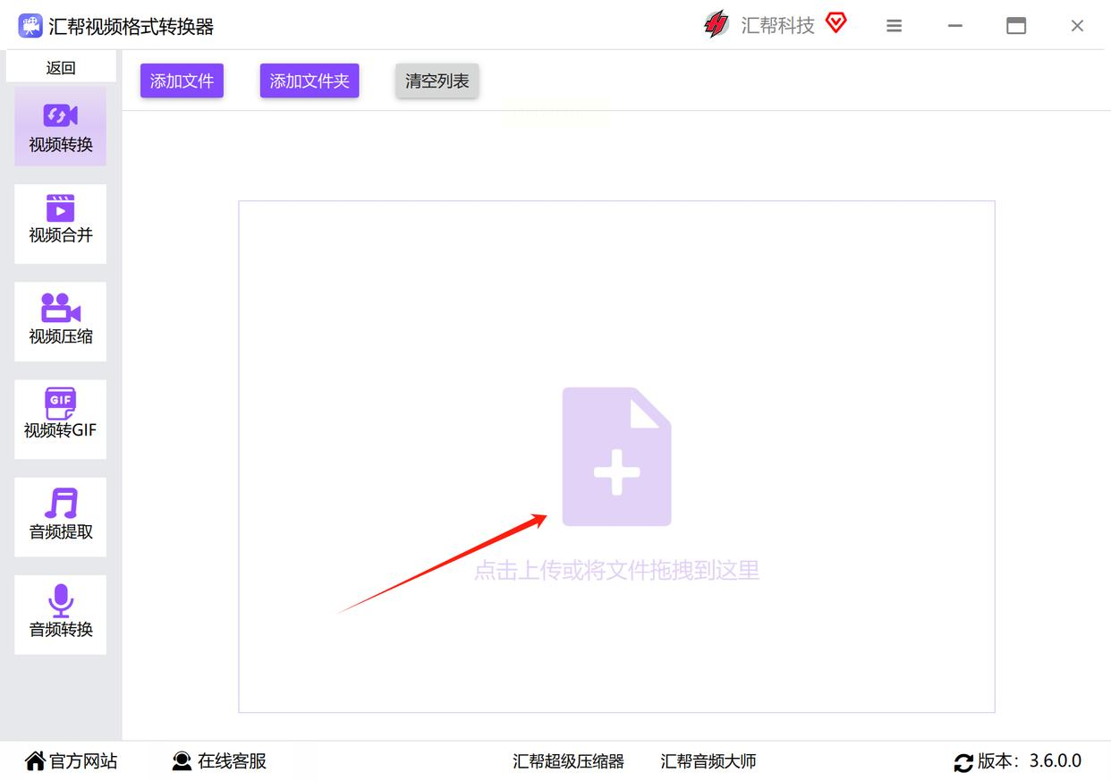Go back using 返回 button

pyautogui.click(x=61, y=67)
